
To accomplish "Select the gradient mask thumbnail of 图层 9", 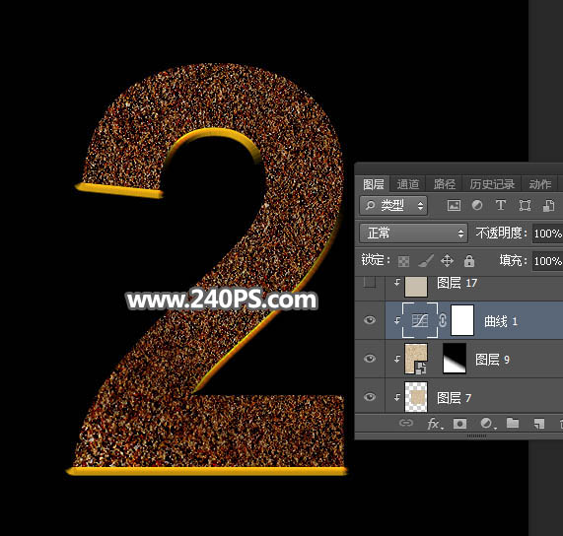I will [455, 359].
